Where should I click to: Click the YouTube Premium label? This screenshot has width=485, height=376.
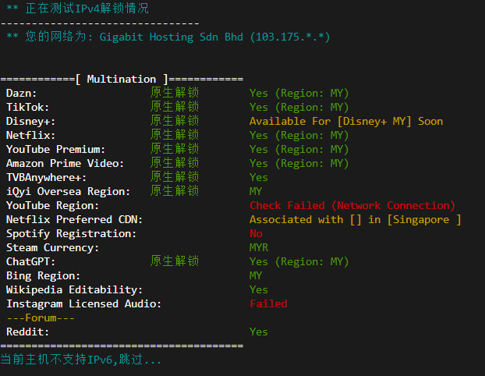pyautogui.click(x=55, y=149)
